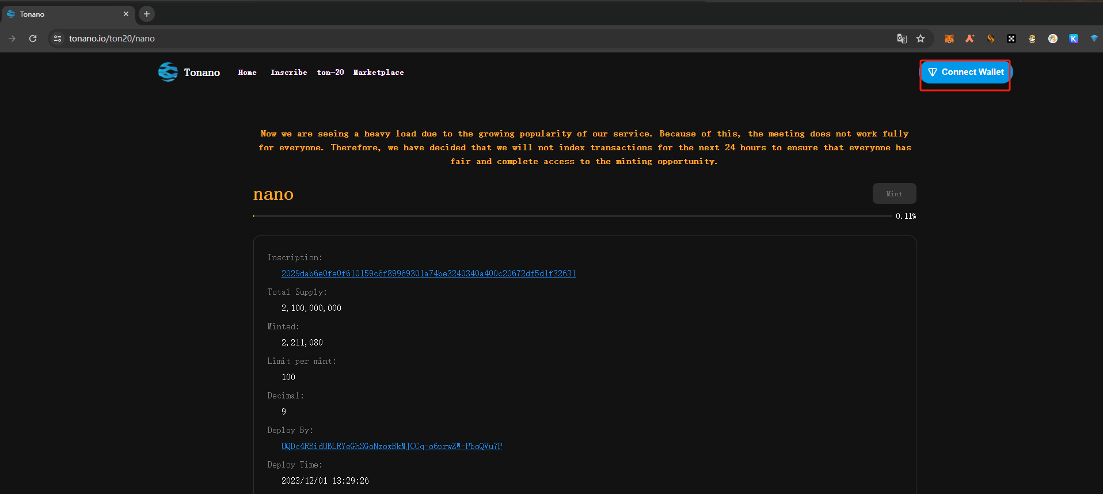Open the inscription hash link starting 2029dab6
Viewport: 1103px width, 494px height.
(428, 273)
